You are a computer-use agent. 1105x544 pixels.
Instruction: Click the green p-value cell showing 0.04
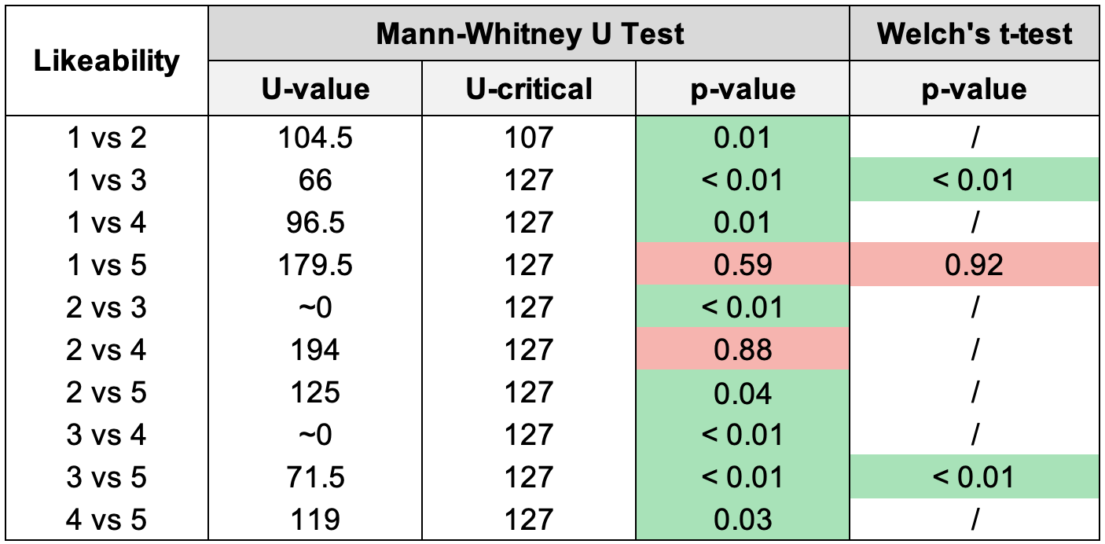[x=743, y=391]
